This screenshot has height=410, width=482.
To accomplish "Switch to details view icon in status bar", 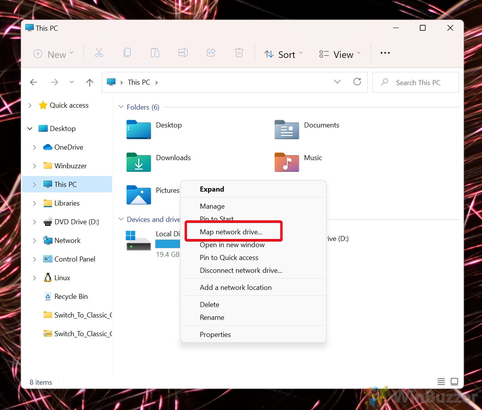I will click(x=441, y=382).
